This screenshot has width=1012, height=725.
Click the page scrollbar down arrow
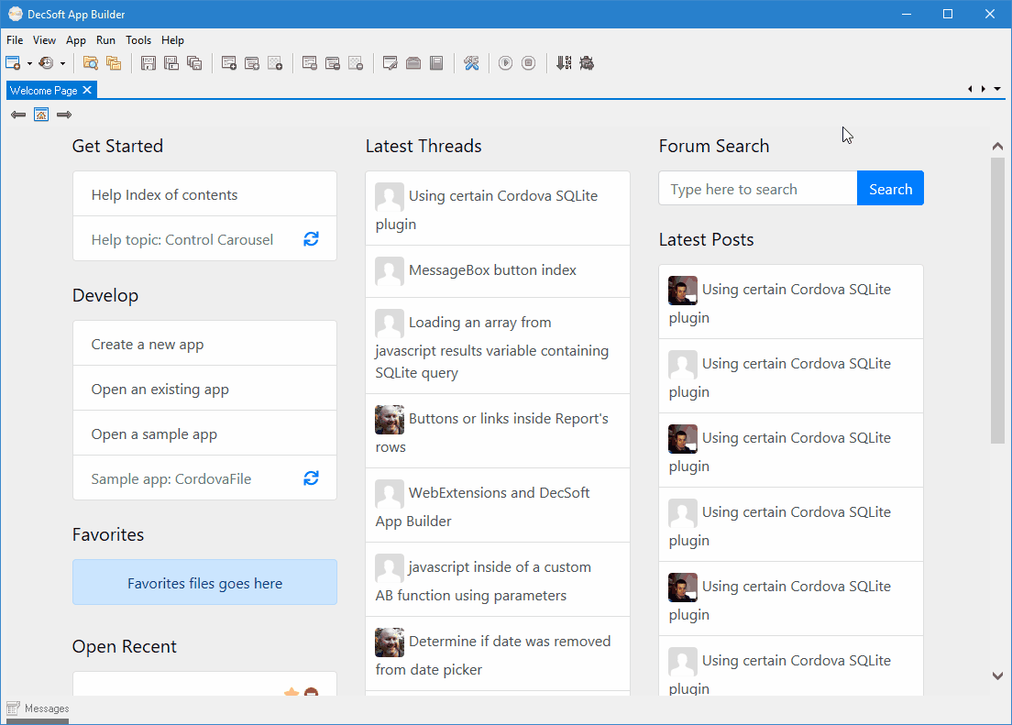pos(997,676)
